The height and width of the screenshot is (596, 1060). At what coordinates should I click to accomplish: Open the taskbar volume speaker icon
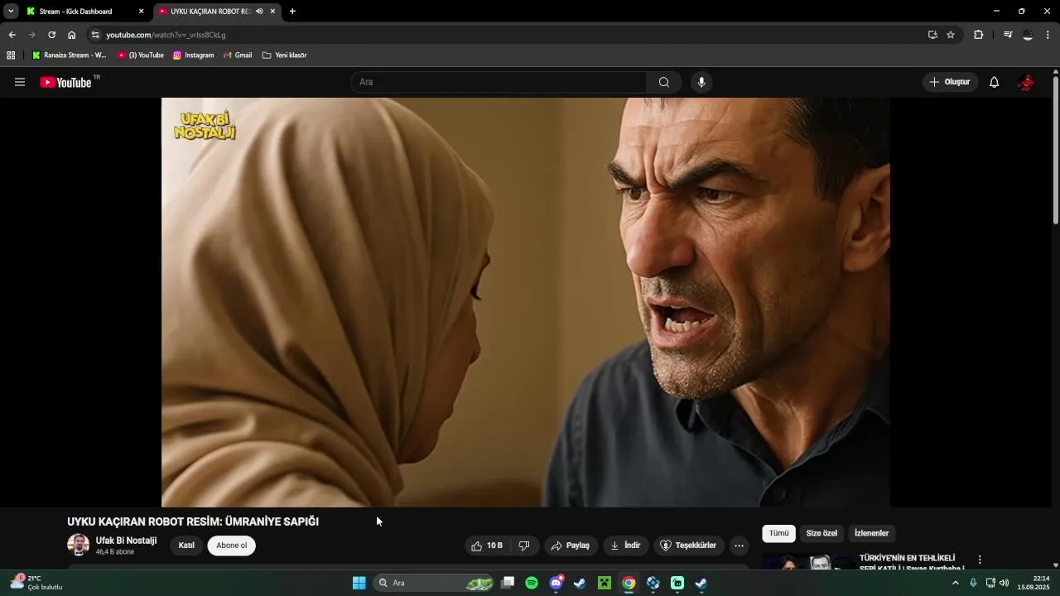1005,583
